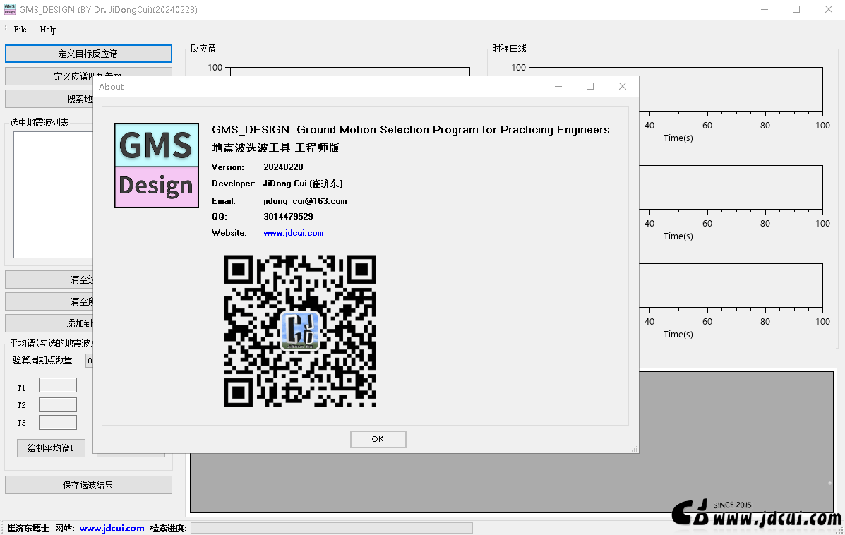
Task: Focus the T1 input field
Action: [x=58, y=385]
